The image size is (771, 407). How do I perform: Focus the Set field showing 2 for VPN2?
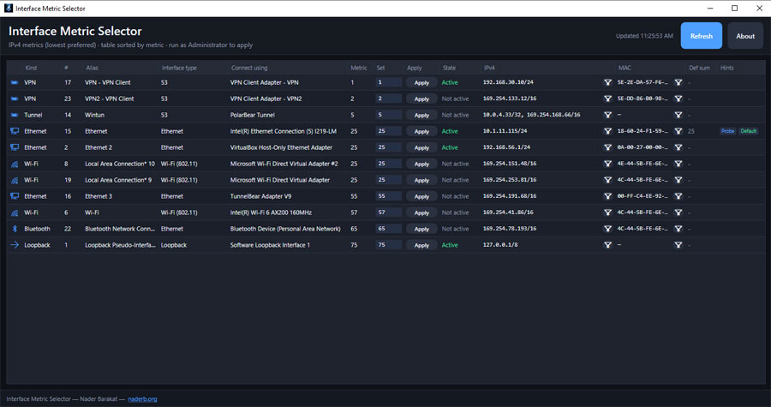point(388,99)
